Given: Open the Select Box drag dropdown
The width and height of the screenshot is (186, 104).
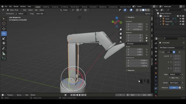Looking at the screenshot, I should click(40, 14).
